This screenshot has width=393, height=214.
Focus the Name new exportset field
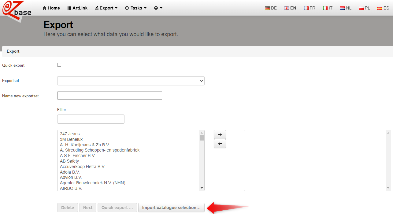click(x=109, y=96)
